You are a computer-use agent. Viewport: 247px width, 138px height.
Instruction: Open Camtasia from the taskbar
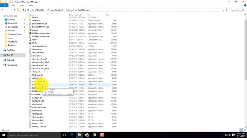coord(102,135)
